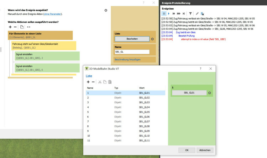The height and width of the screenshot is (158, 267).
Task: Click the red 'attempt to index a nil value' error
Action: [x=203, y=39]
